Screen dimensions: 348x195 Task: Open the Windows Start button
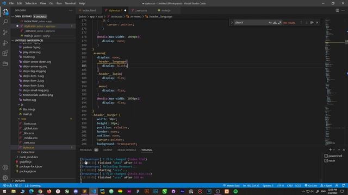point(4,191)
